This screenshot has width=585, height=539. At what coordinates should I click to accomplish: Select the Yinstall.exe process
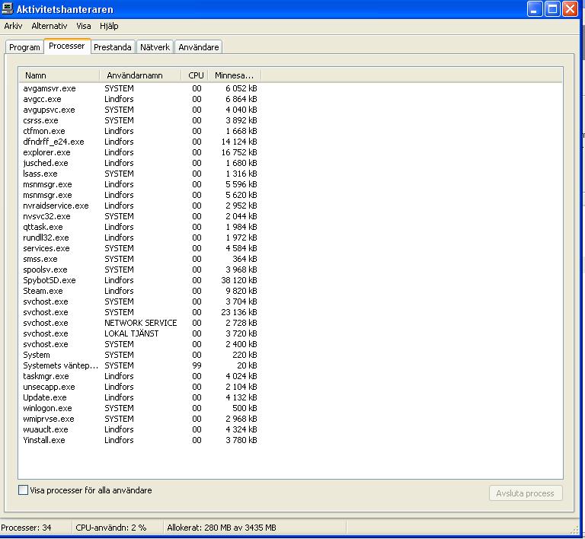140,440
